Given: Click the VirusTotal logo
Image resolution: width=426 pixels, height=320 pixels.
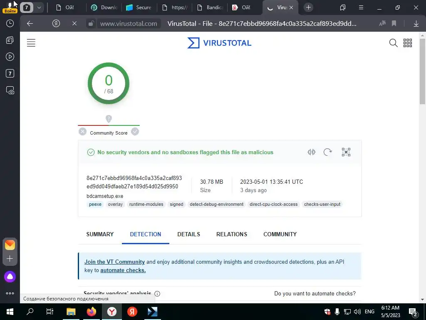Looking at the screenshot, I should 219,43.
